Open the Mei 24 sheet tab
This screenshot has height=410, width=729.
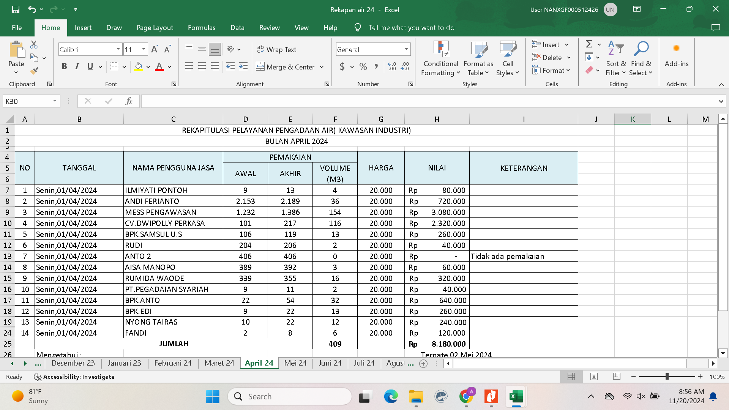(x=295, y=363)
